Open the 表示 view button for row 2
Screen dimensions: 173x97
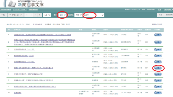[158, 42]
